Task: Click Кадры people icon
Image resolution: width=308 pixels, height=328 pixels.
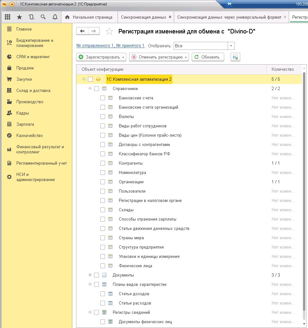Action: (9, 113)
